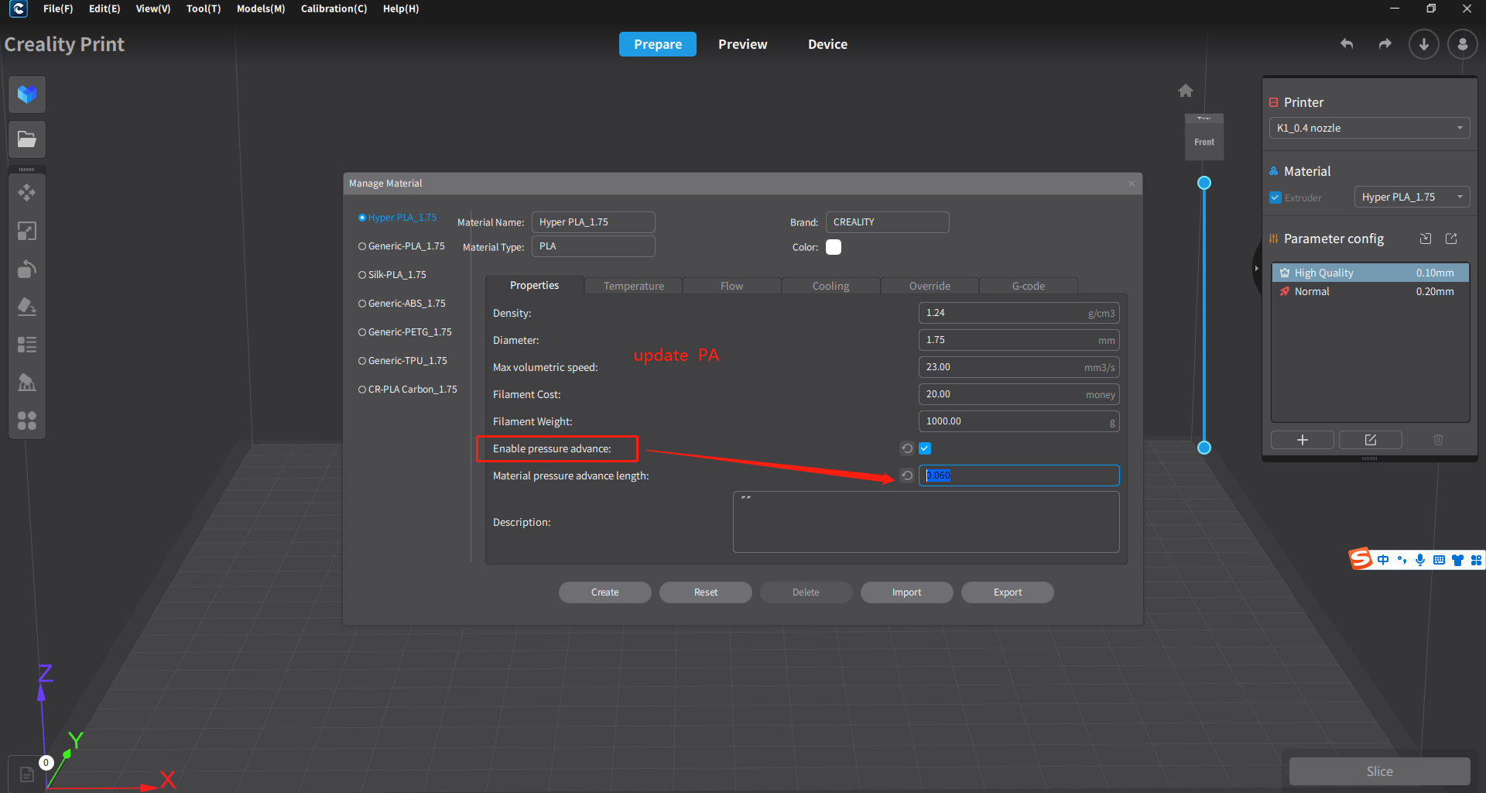Click the Preview mode tab
The height and width of the screenshot is (793, 1486).
(x=742, y=44)
